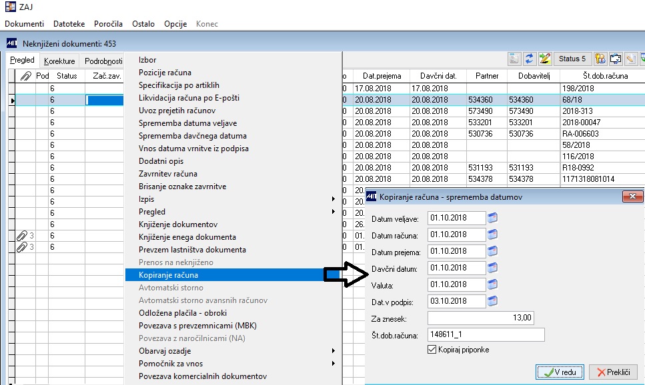The image size is (645, 385).
Task: Click the document list icon left of refresh
Action: 514,59
